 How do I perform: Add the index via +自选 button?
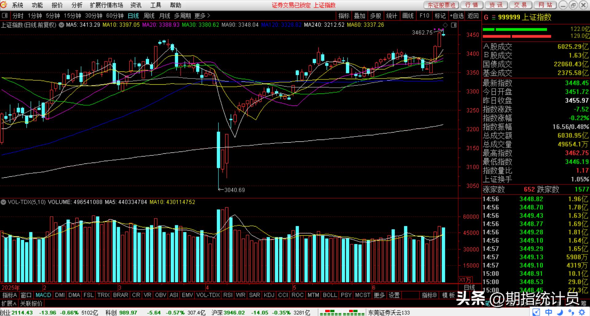457,16
